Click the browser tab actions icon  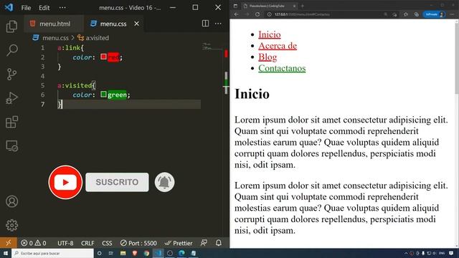click(235, 6)
